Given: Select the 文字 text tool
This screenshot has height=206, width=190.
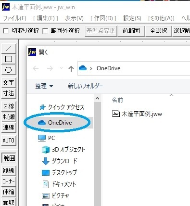Looking at the screenshot, I should [9, 83].
